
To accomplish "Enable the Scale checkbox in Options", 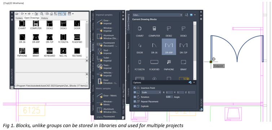I will pyautogui.click(x=135, y=93).
